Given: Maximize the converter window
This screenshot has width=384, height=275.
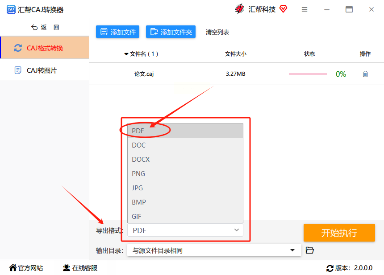Looking at the screenshot, I should tap(349, 9).
